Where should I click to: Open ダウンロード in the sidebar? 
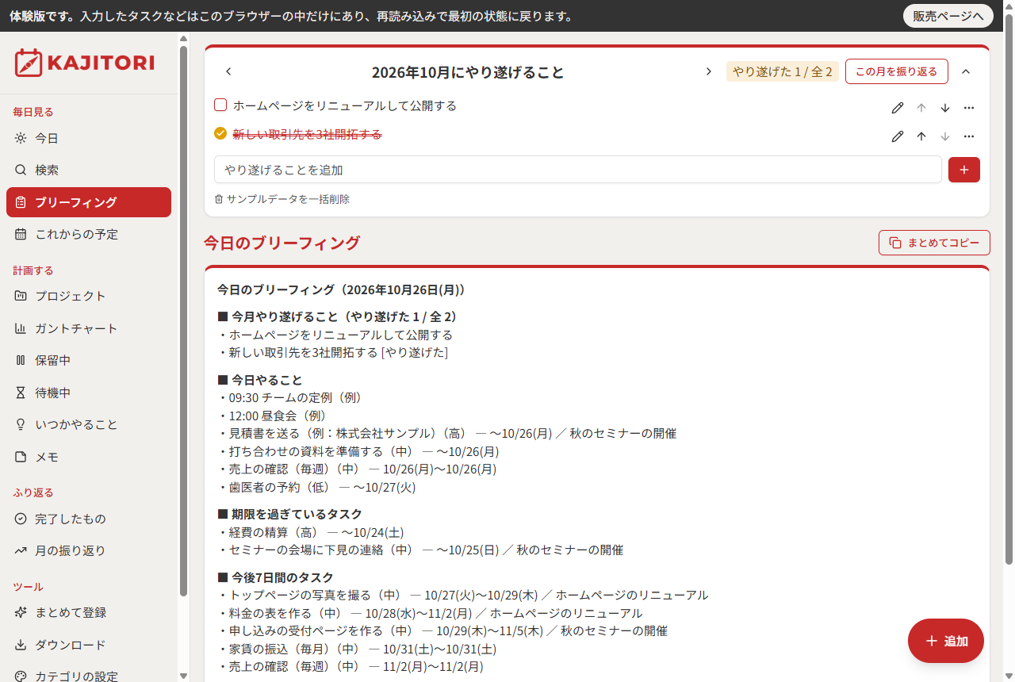pyautogui.click(x=89, y=645)
